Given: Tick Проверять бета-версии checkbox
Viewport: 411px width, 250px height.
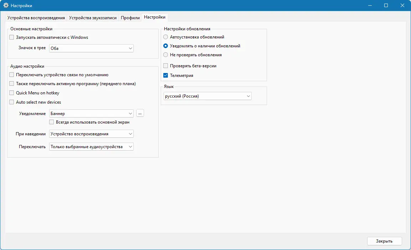Looking at the screenshot, I should (x=166, y=66).
